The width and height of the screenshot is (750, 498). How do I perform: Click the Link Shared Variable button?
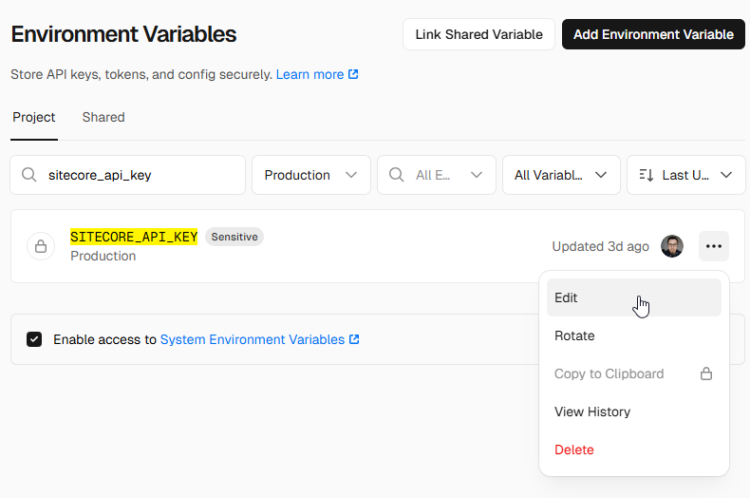[478, 34]
